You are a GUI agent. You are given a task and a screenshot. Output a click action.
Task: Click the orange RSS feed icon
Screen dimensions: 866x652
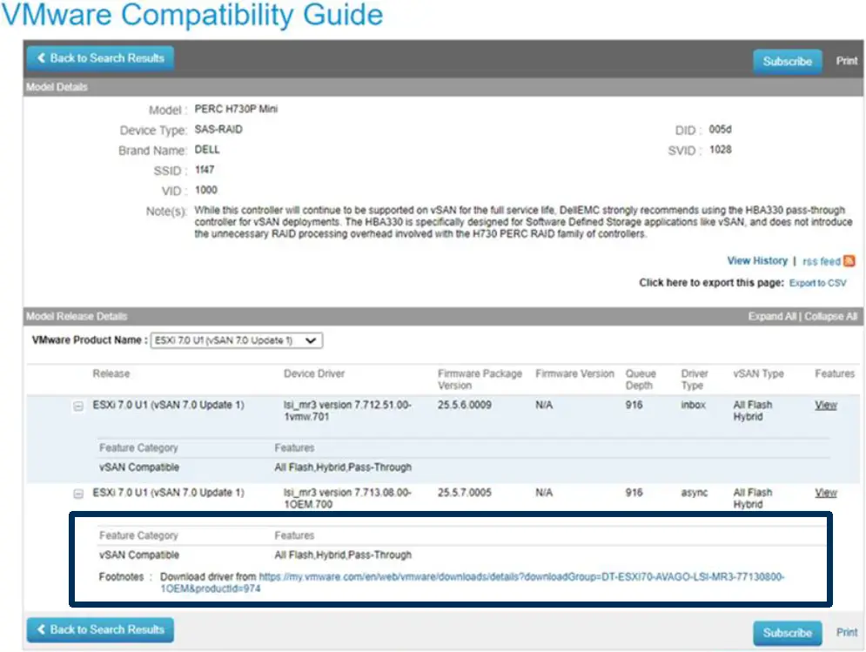tap(849, 261)
